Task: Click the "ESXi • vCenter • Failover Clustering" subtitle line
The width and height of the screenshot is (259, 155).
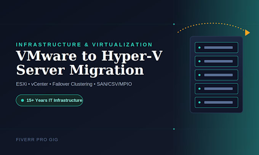Action: coord(74,84)
